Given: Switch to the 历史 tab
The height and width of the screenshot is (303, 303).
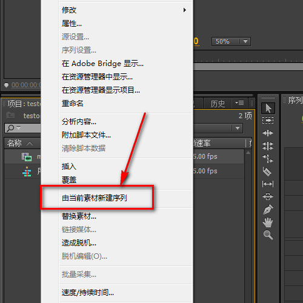Looking at the screenshot, I should pyautogui.click(x=218, y=104).
